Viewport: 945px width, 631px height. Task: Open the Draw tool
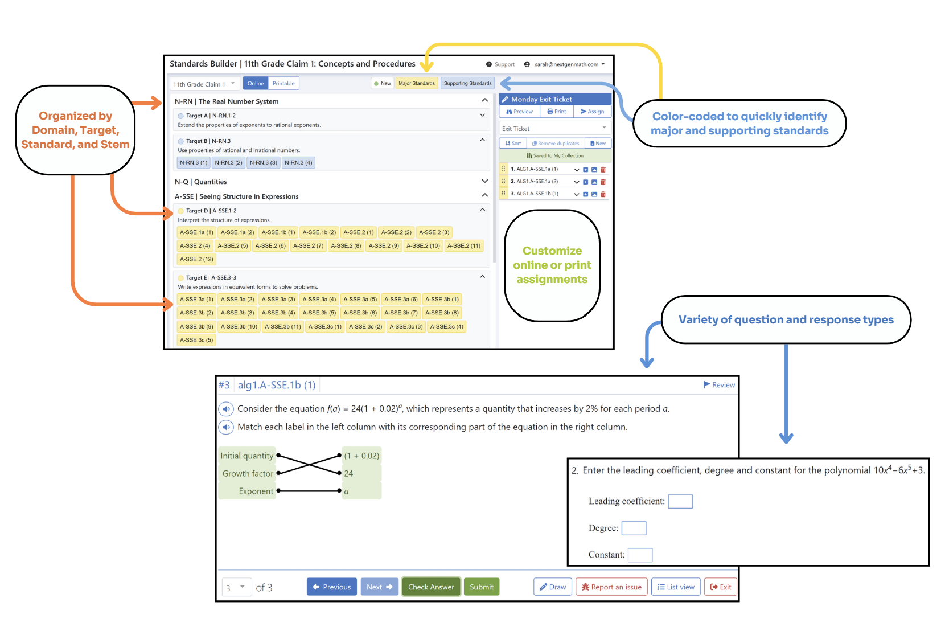click(553, 587)
